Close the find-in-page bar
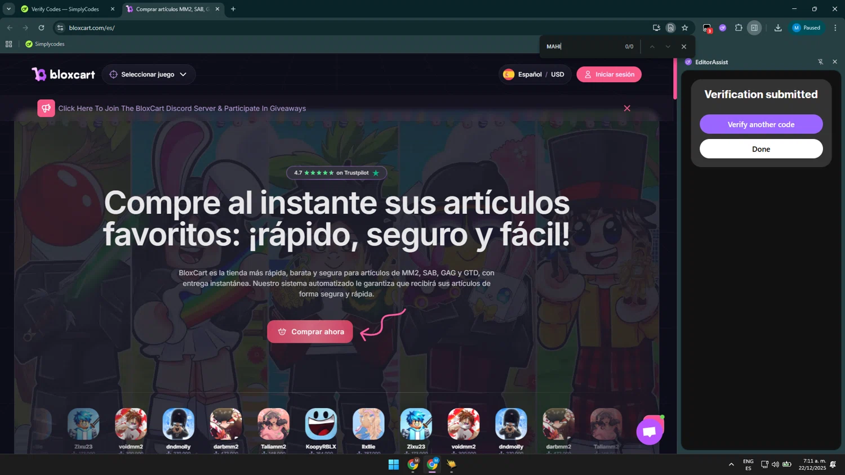845x475 pixels. (x=684, y=47)
